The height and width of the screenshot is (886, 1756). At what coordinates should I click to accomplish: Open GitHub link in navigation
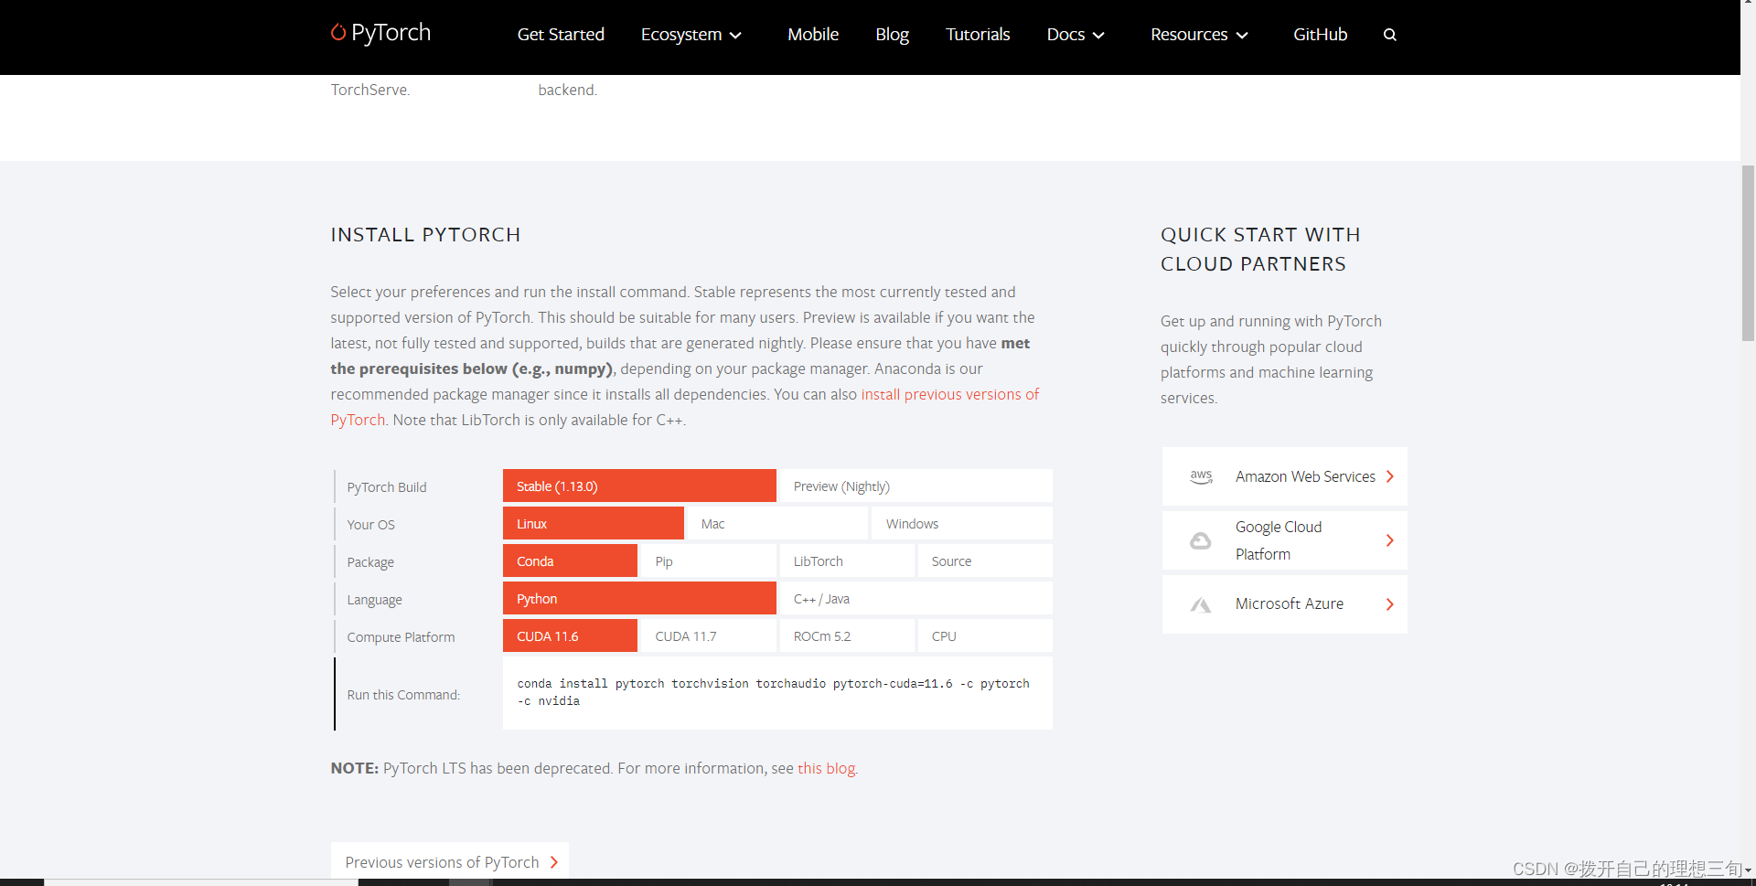1320,35
